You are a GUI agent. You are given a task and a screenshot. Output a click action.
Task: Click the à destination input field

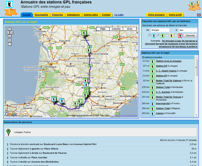(188, 30)
